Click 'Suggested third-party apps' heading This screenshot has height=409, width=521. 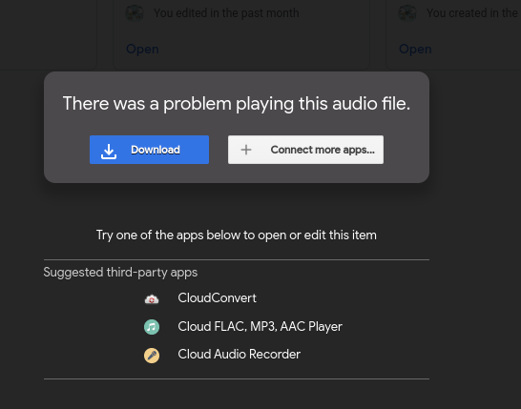[120, 273]
